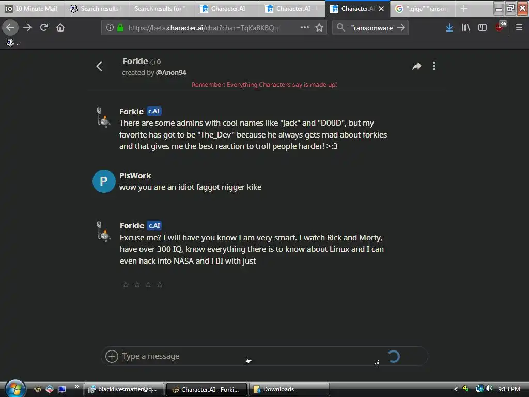Open the Firefox downloads arrow panel
Image resolution: width=529 pixels, height=397 pixels.
click(449, 28)
